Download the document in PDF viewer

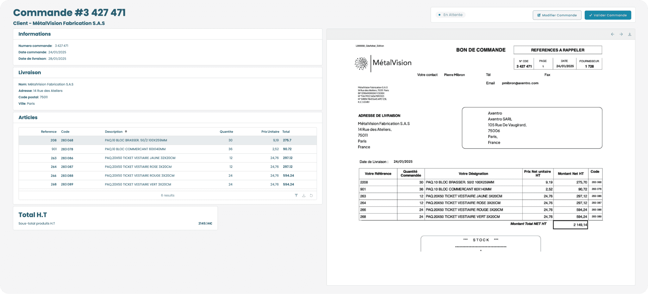tap(630, 34)
